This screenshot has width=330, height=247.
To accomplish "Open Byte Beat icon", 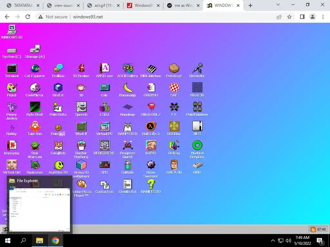I will 35,109.
